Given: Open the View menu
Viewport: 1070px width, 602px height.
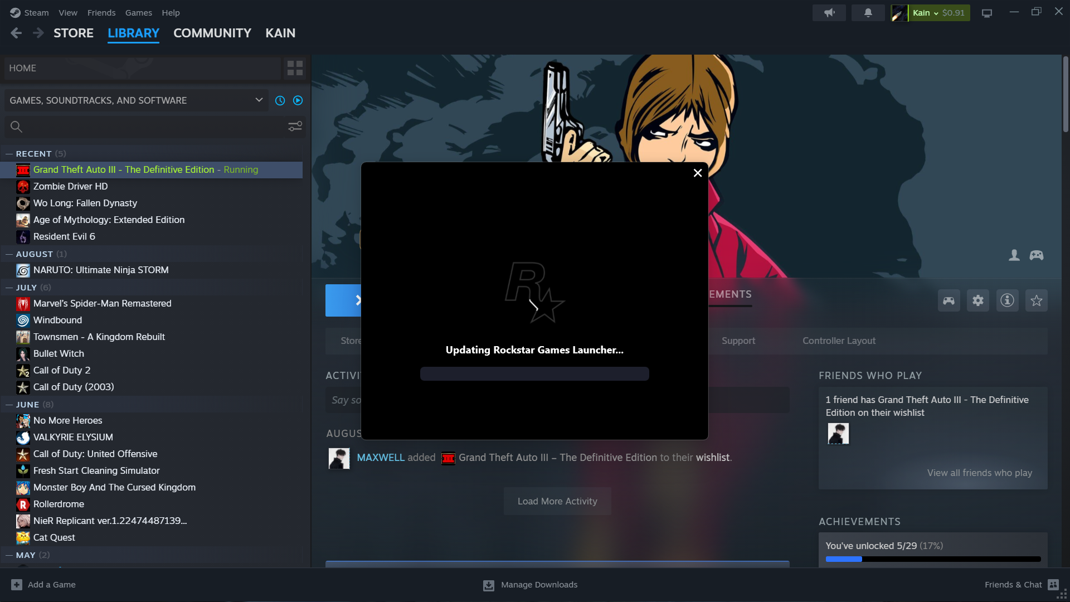Looking at the screenshot, I should pos(68,12).
